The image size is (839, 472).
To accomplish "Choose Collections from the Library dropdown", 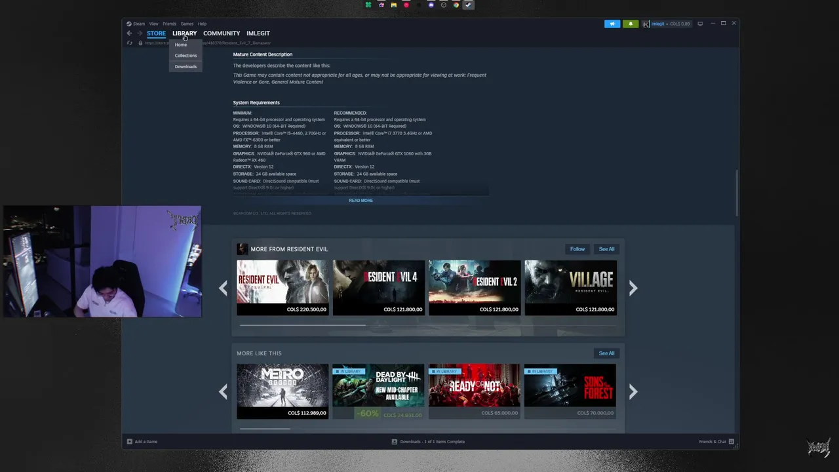I will 185,56.
